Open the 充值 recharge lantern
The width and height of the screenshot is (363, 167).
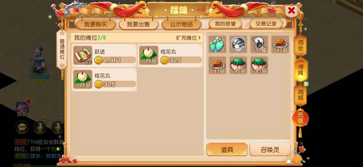300,117
